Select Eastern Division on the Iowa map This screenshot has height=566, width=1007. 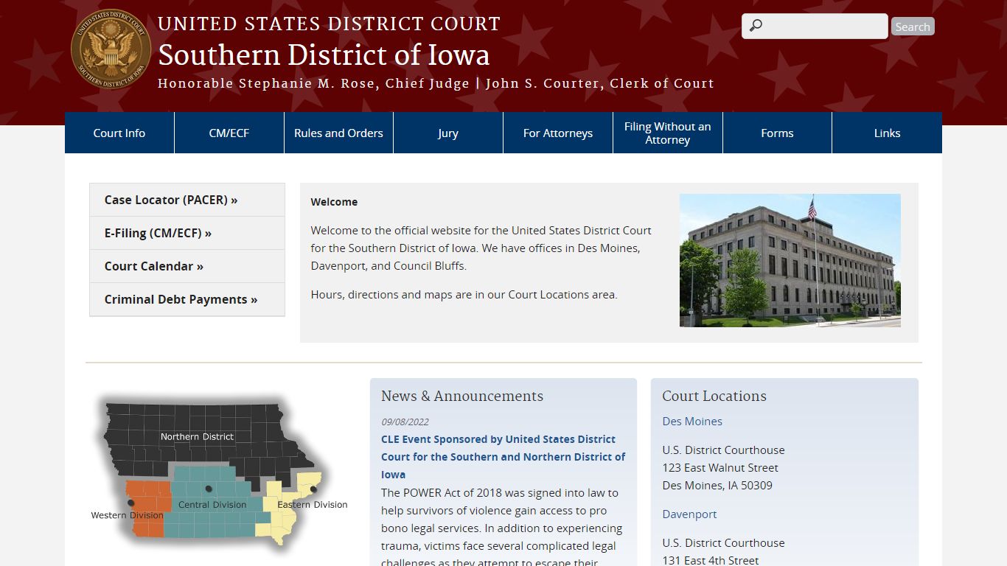click(x=313, y=504)
